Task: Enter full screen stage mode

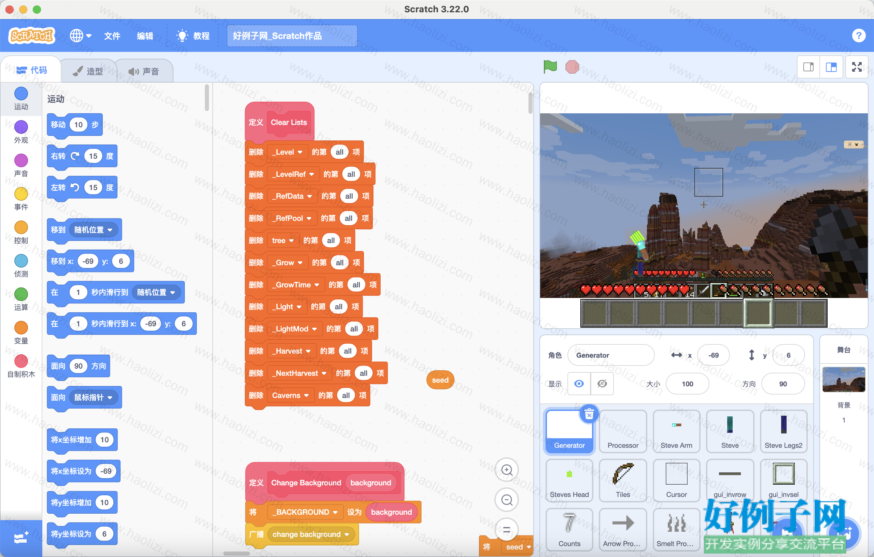Action: (x=857, y=67)
